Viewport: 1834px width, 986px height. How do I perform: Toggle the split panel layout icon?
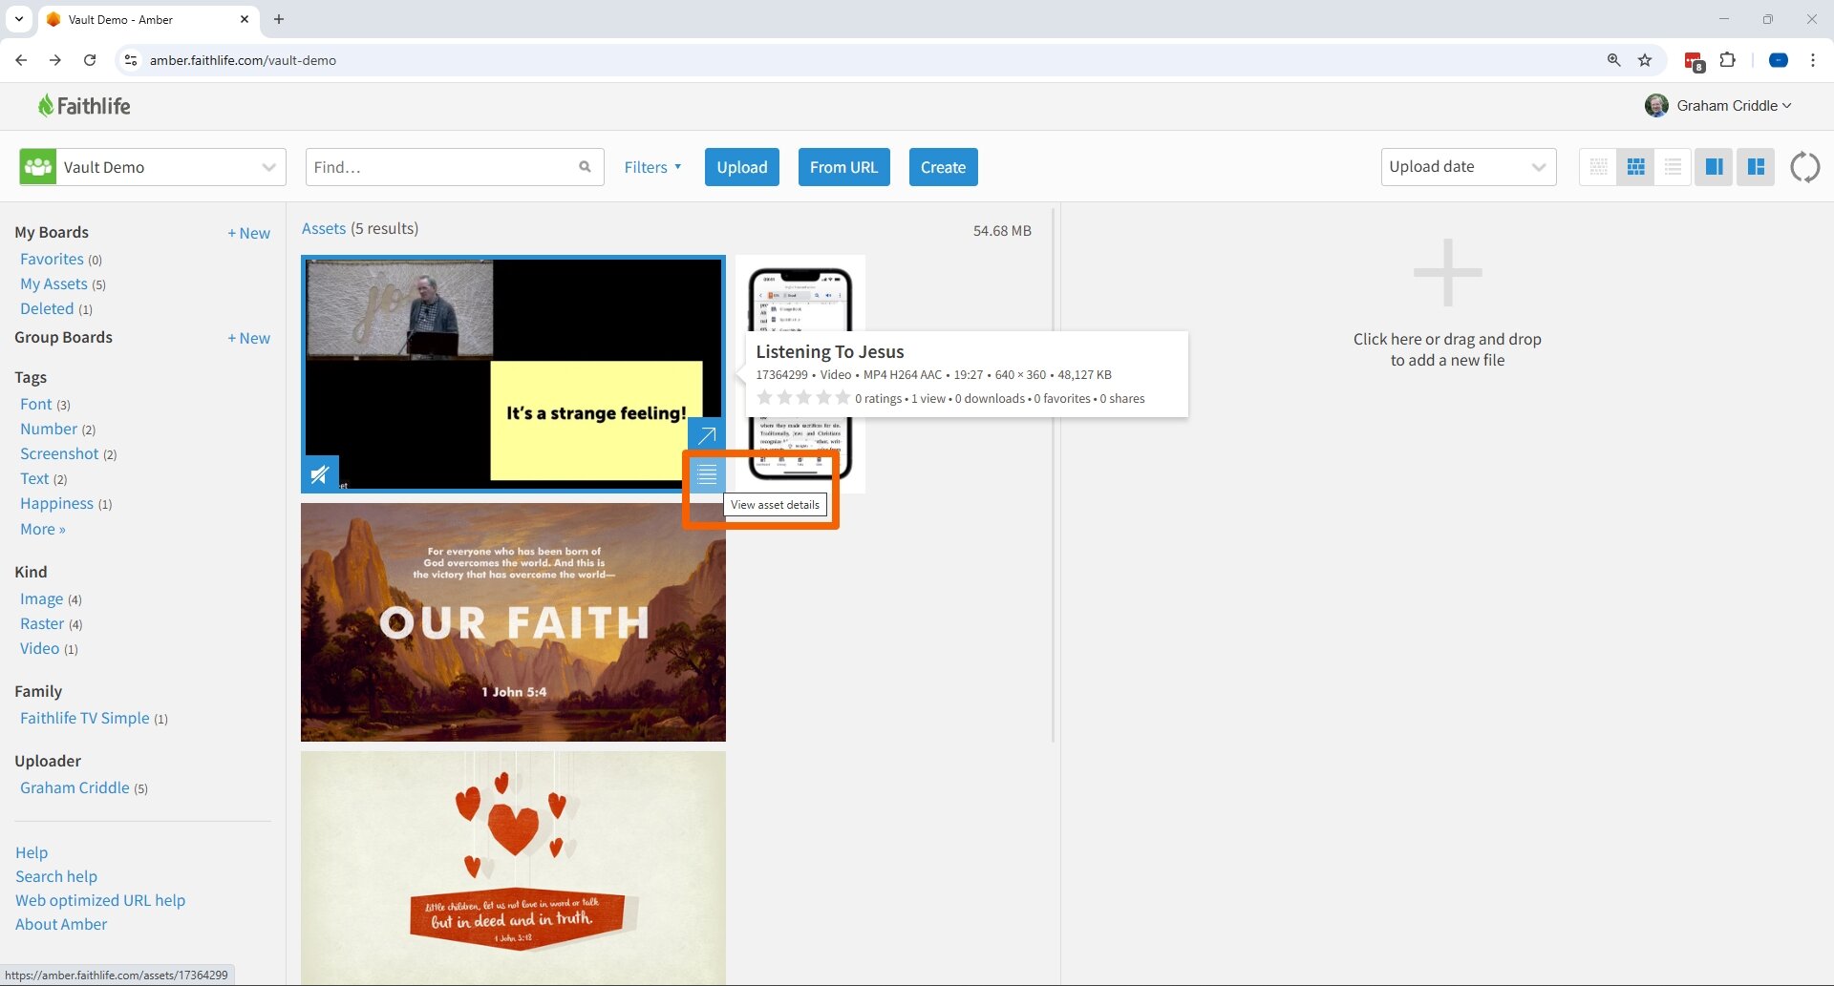click(x=1756, y=167)
